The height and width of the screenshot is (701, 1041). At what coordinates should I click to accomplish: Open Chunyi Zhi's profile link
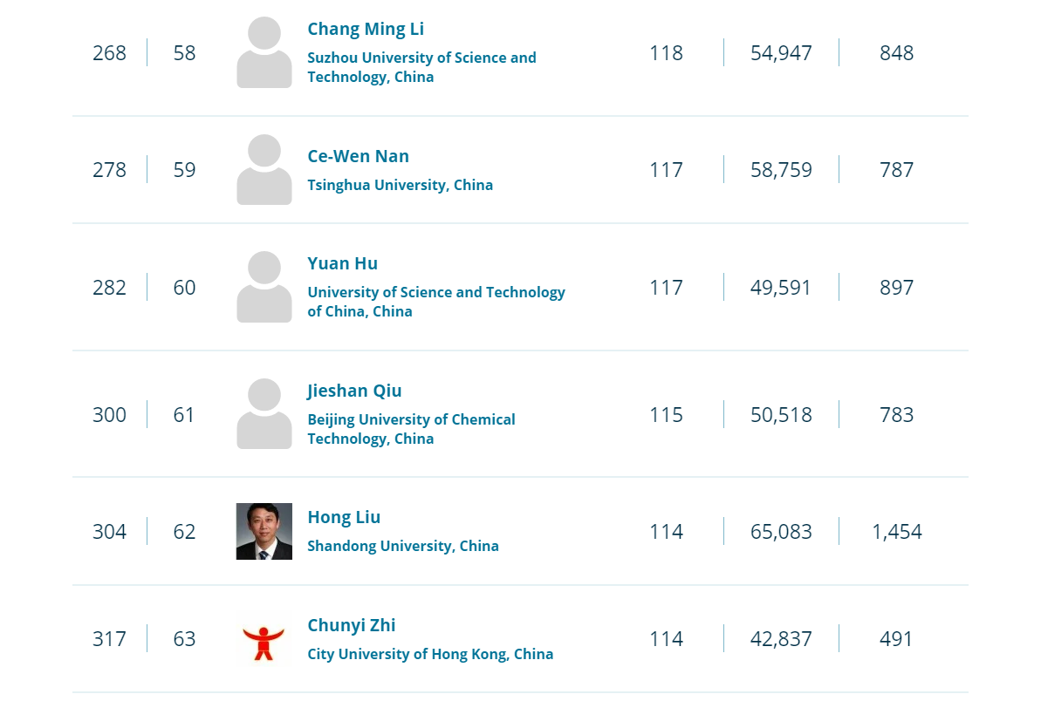coord(351,625)
